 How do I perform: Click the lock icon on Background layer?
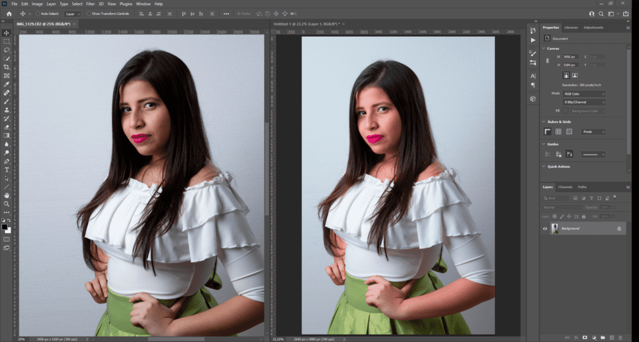point(619,229)
